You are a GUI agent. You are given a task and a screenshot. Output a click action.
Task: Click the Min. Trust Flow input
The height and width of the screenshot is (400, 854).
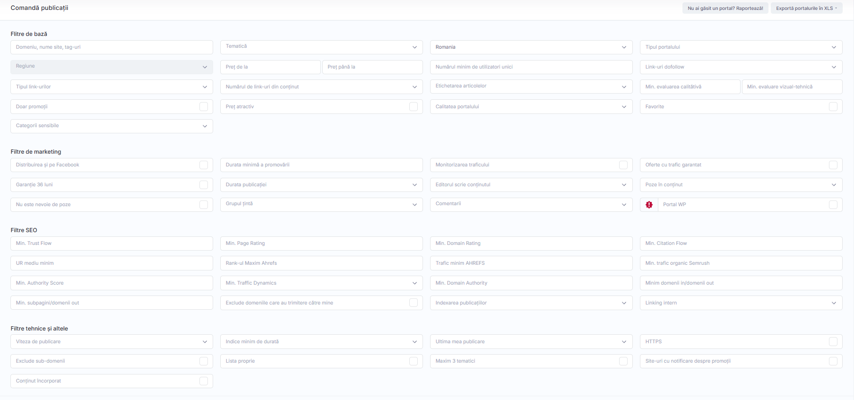tap(112, 243)
